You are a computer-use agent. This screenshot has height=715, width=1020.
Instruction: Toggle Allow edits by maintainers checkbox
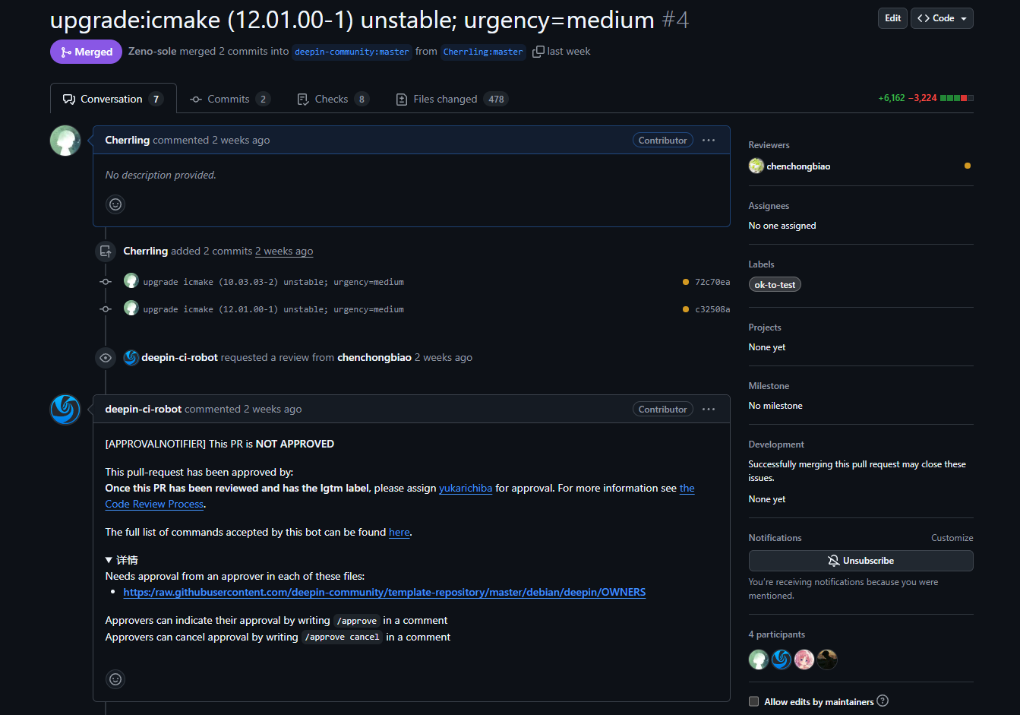coord(753,702)
